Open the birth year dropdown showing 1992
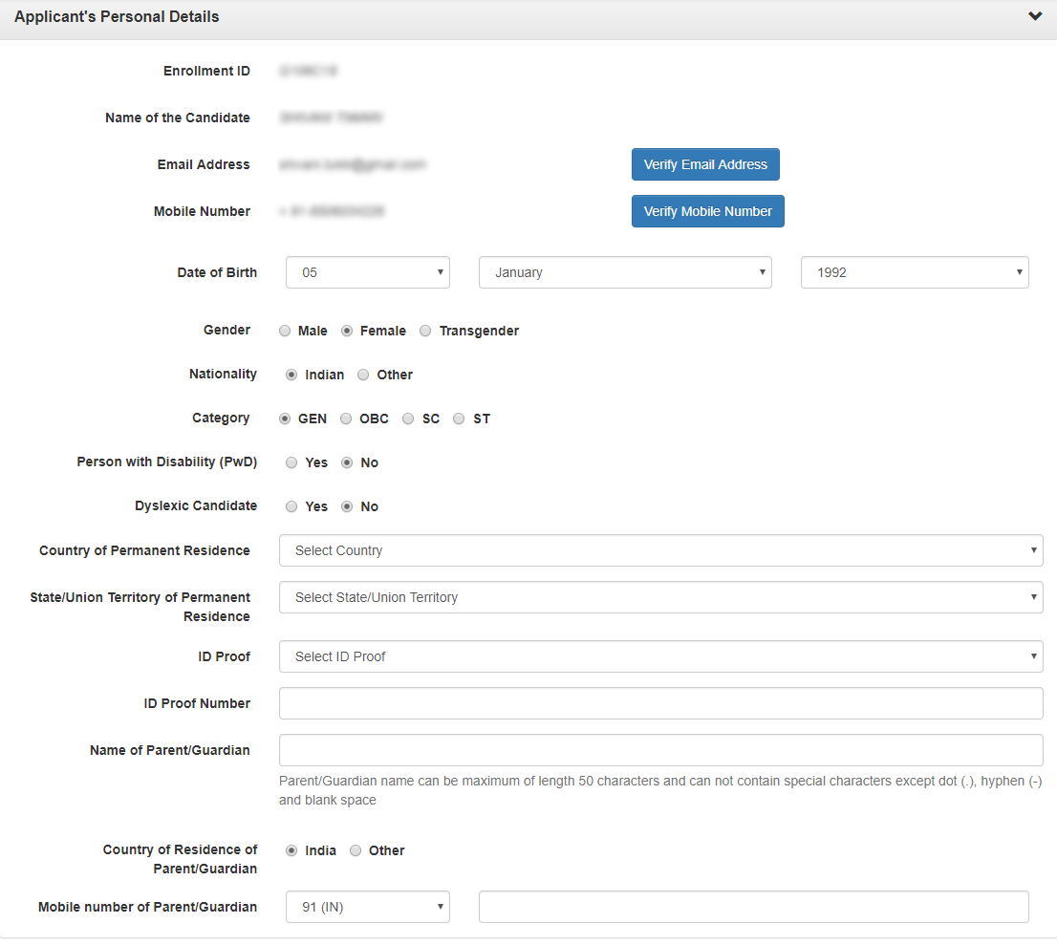Screen dimensions: 1057x945 click(x=914, y=272)
